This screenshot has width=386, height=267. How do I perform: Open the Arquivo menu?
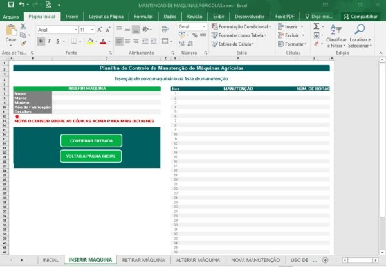click(x=11, y=17)
